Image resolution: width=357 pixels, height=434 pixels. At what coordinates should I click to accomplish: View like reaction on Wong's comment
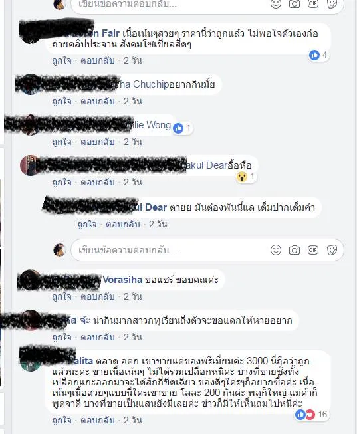coord(183,128)
